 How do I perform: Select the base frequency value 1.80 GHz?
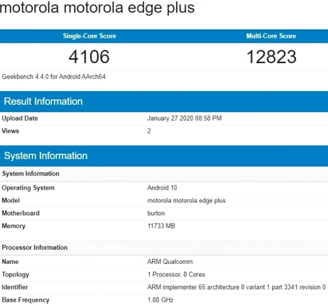(161, 300)
